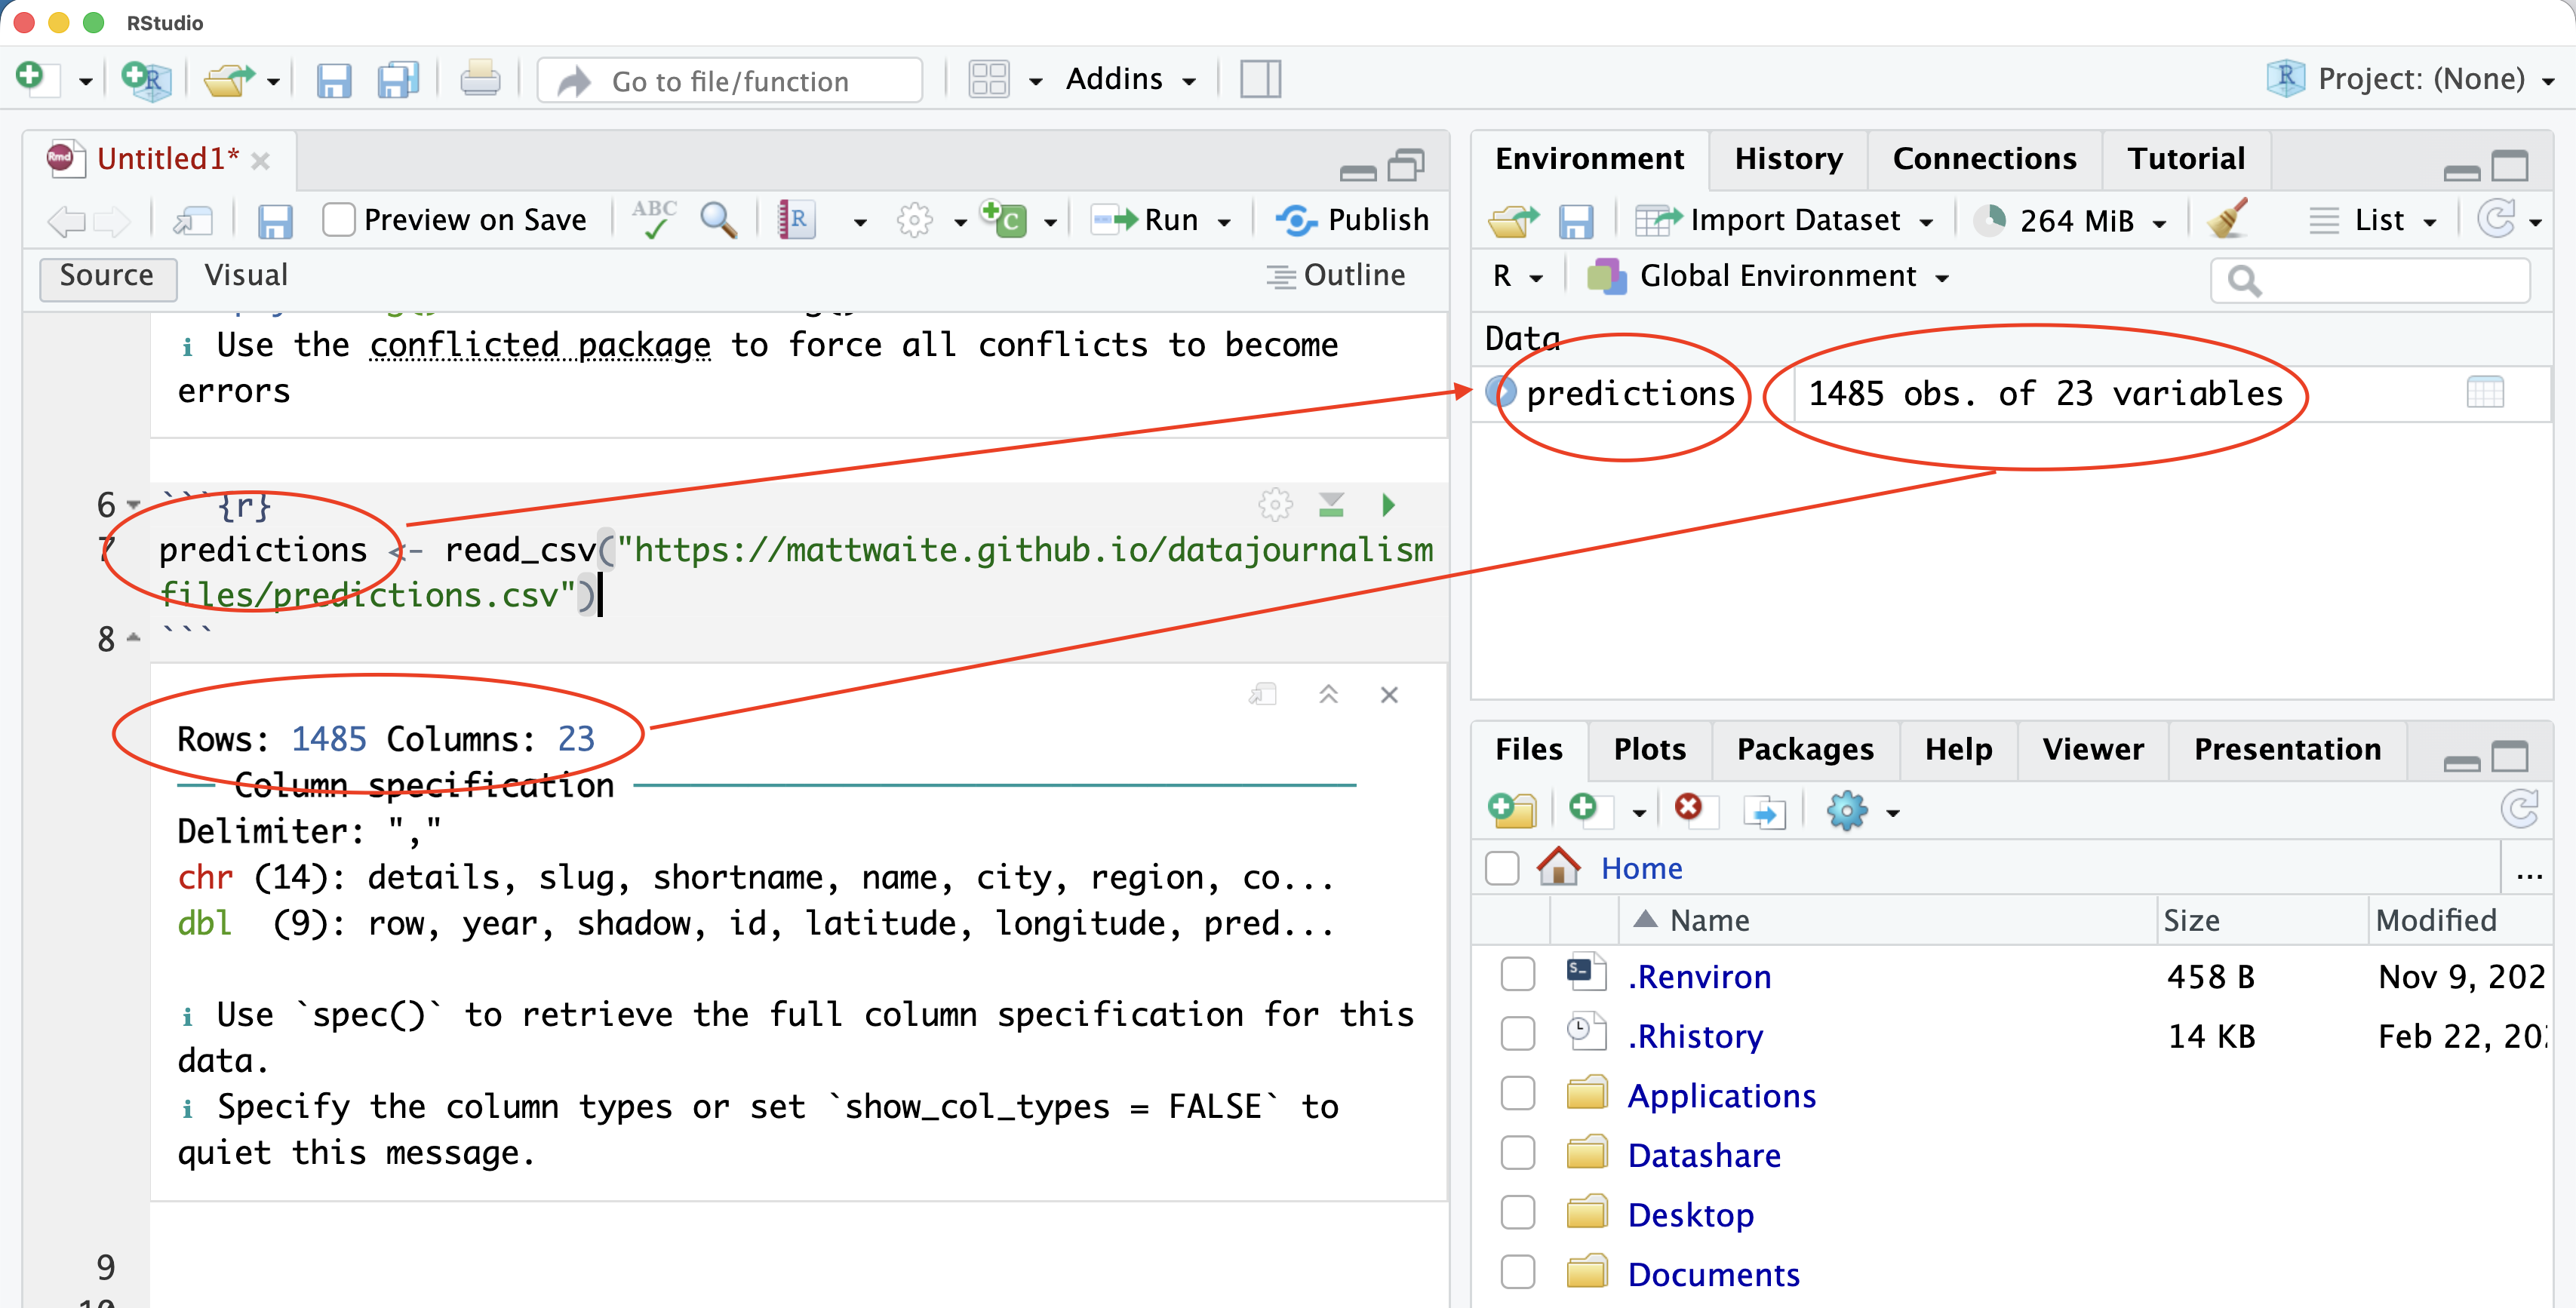Viewport: 2576px width, 1308px height.
Task: Open the Run dropdown menu
Action: click(x=1226, y=220)
